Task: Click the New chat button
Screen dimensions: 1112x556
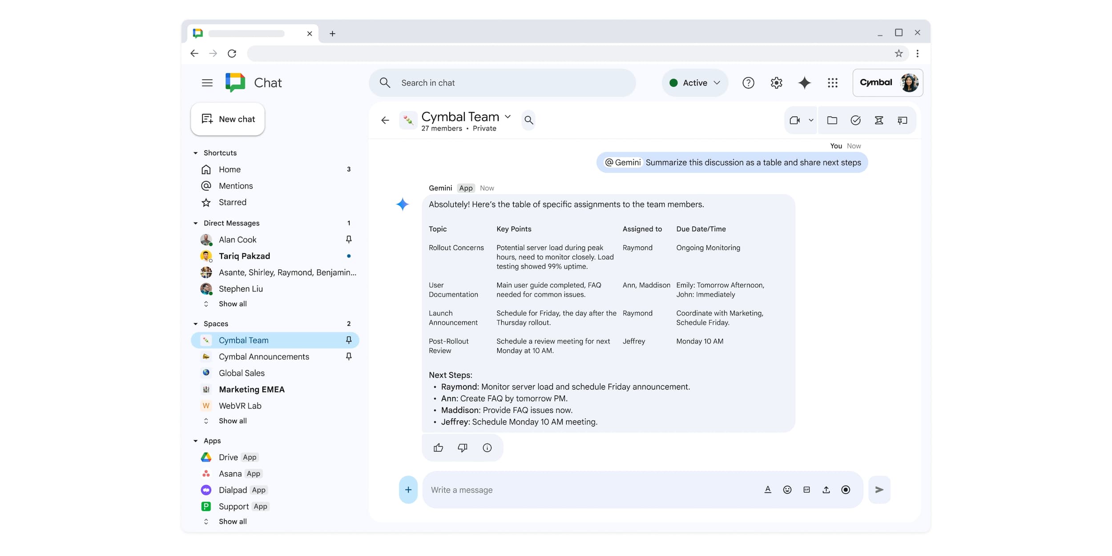Action: (228, 119)
